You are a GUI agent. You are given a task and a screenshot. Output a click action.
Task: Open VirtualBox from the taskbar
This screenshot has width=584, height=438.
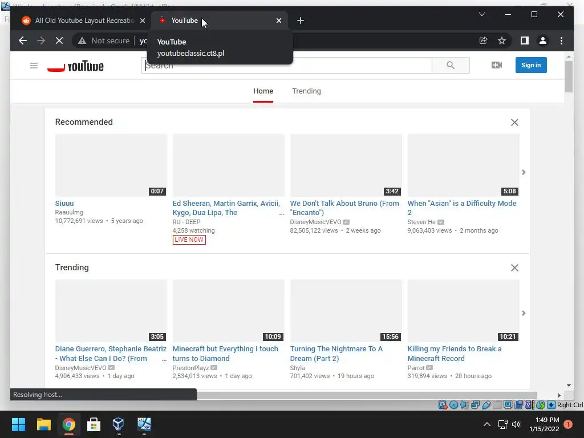[x=119, y=424]
